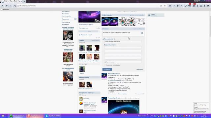Click the next track toolbar button
The image size is (211, 118).
(x=181, y=6)
